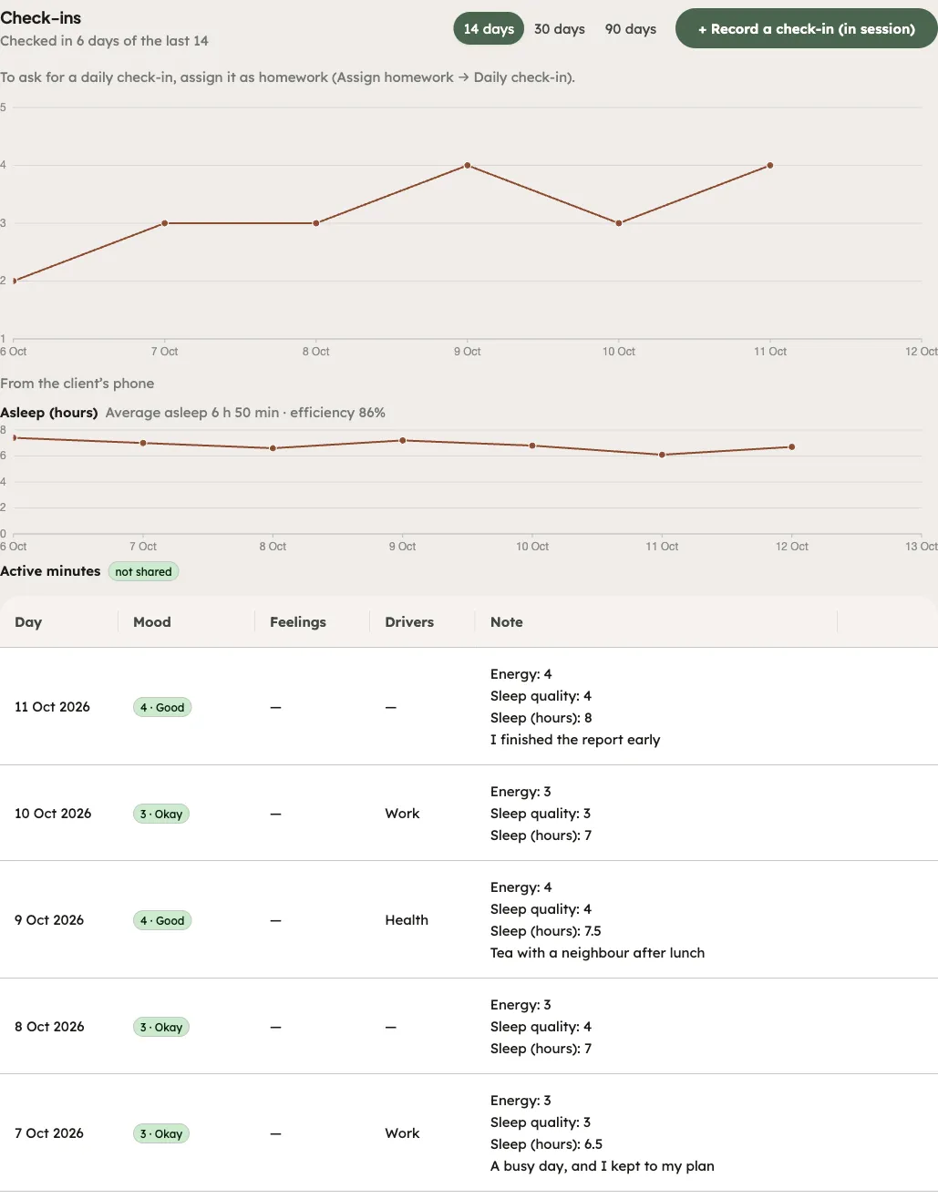Click 'Sleep (hours): 8' in the 11 Oct row
This screenshot has height=1199, width=938.
tap(541, 718)
